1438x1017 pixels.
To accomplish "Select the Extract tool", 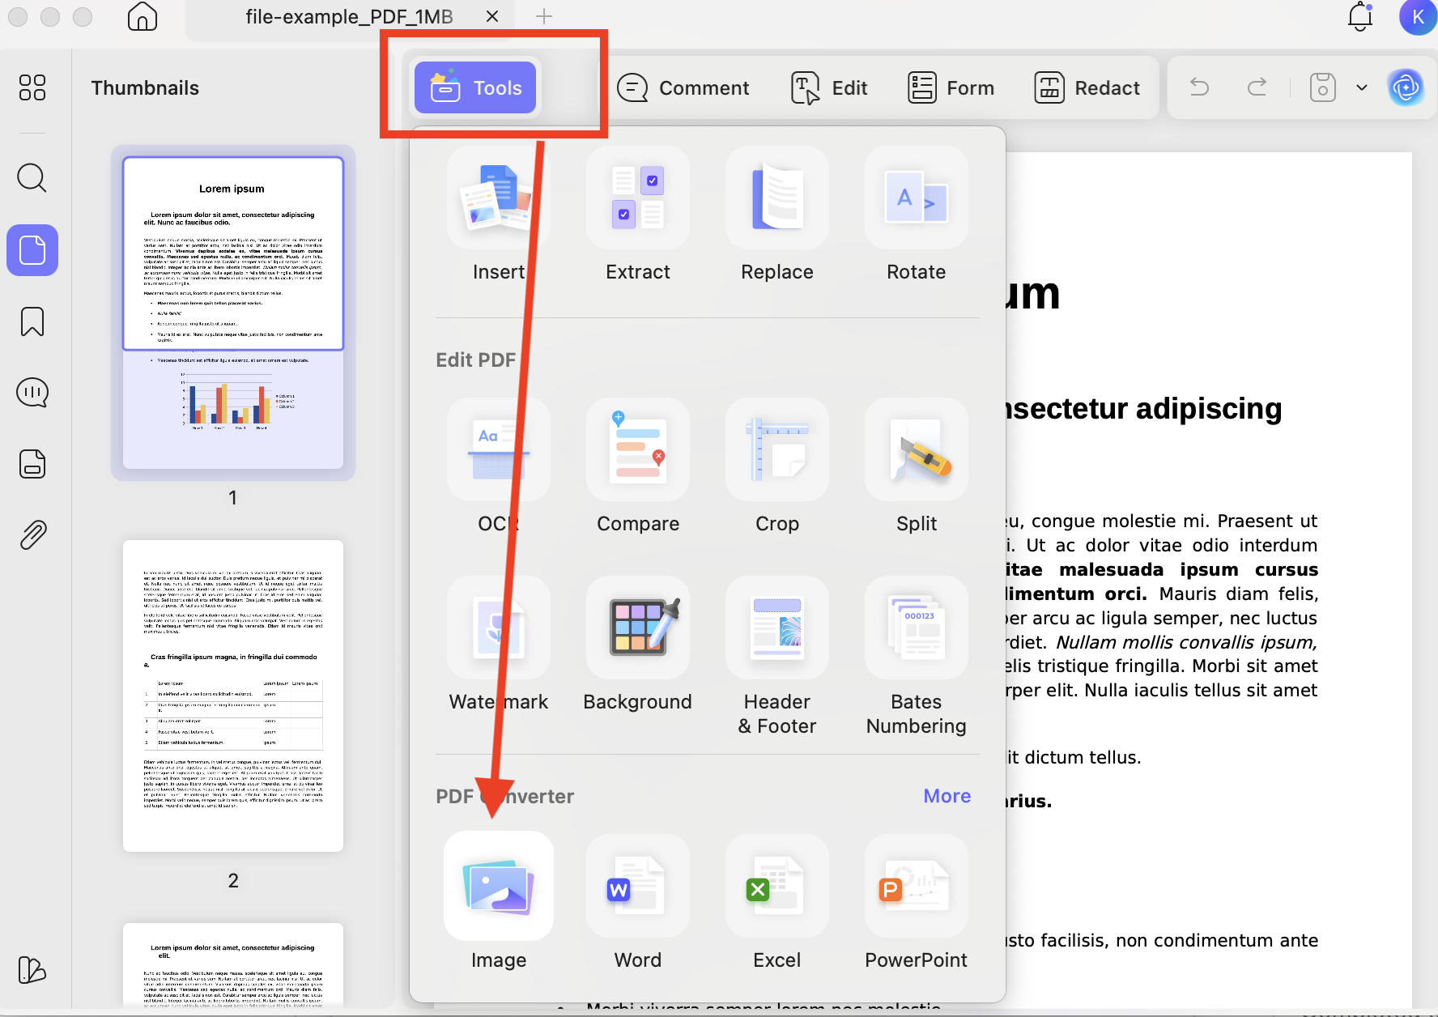I will point(637,217).
